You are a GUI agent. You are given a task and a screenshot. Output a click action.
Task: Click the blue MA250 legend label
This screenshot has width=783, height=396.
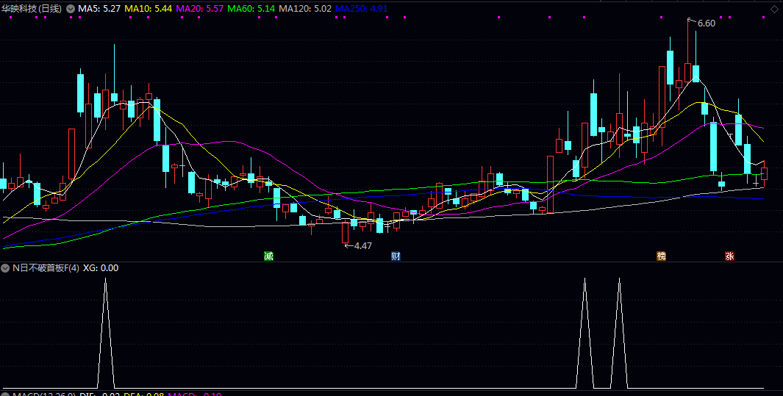coord(361,10)
